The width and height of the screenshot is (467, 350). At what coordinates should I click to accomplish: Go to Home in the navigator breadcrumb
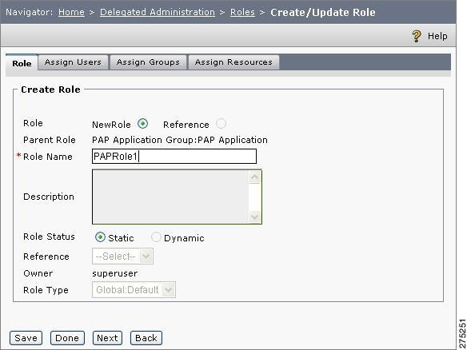[x=71, y=12]
